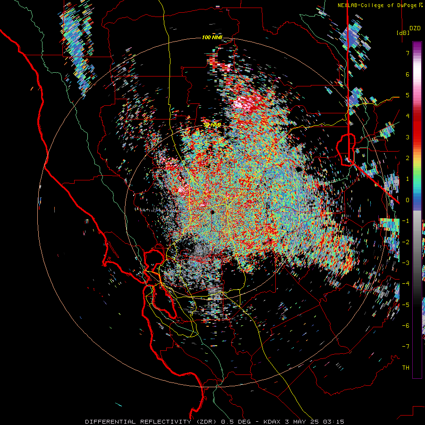
Task: Click the -1 tick label on color scale
Action: coord(406,221)
